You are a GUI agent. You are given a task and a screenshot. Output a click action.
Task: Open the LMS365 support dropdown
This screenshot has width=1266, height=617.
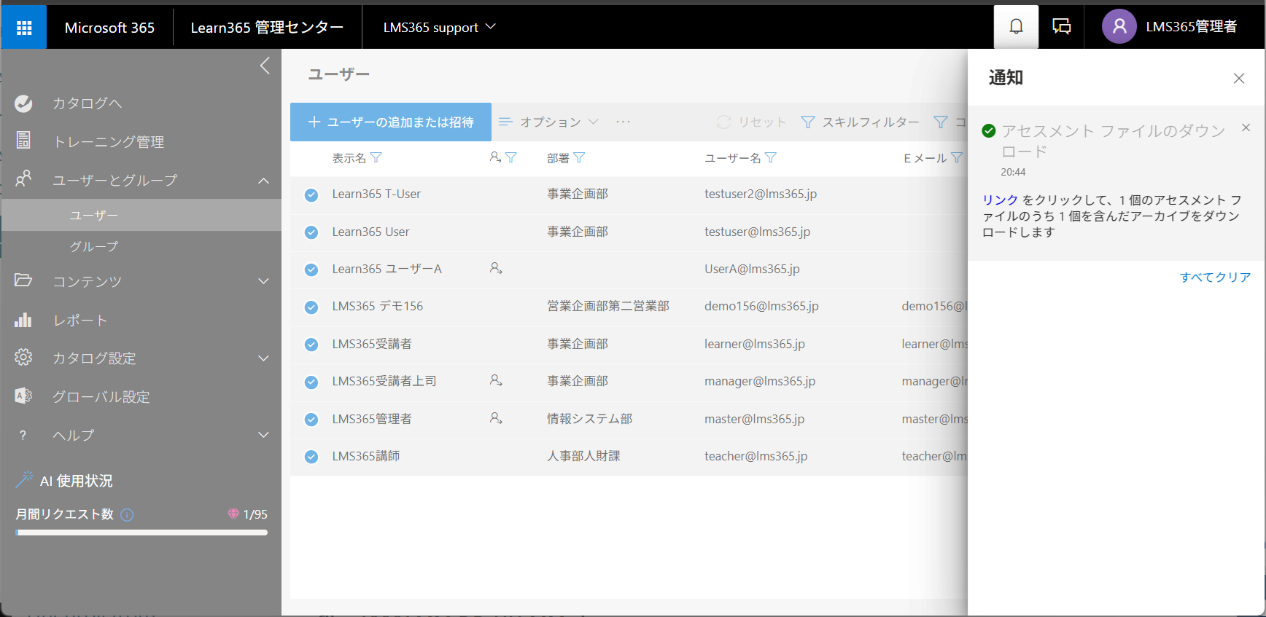(x=440, y=27)
